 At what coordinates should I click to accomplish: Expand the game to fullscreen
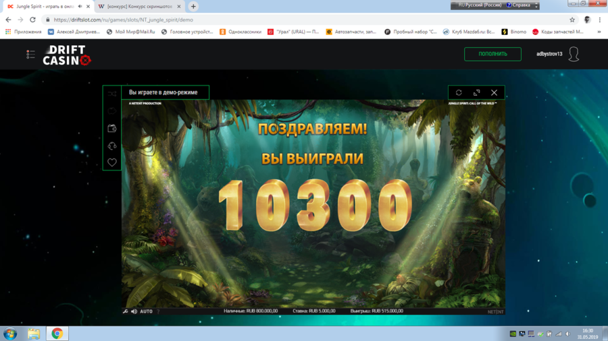(x=476, y=93)
